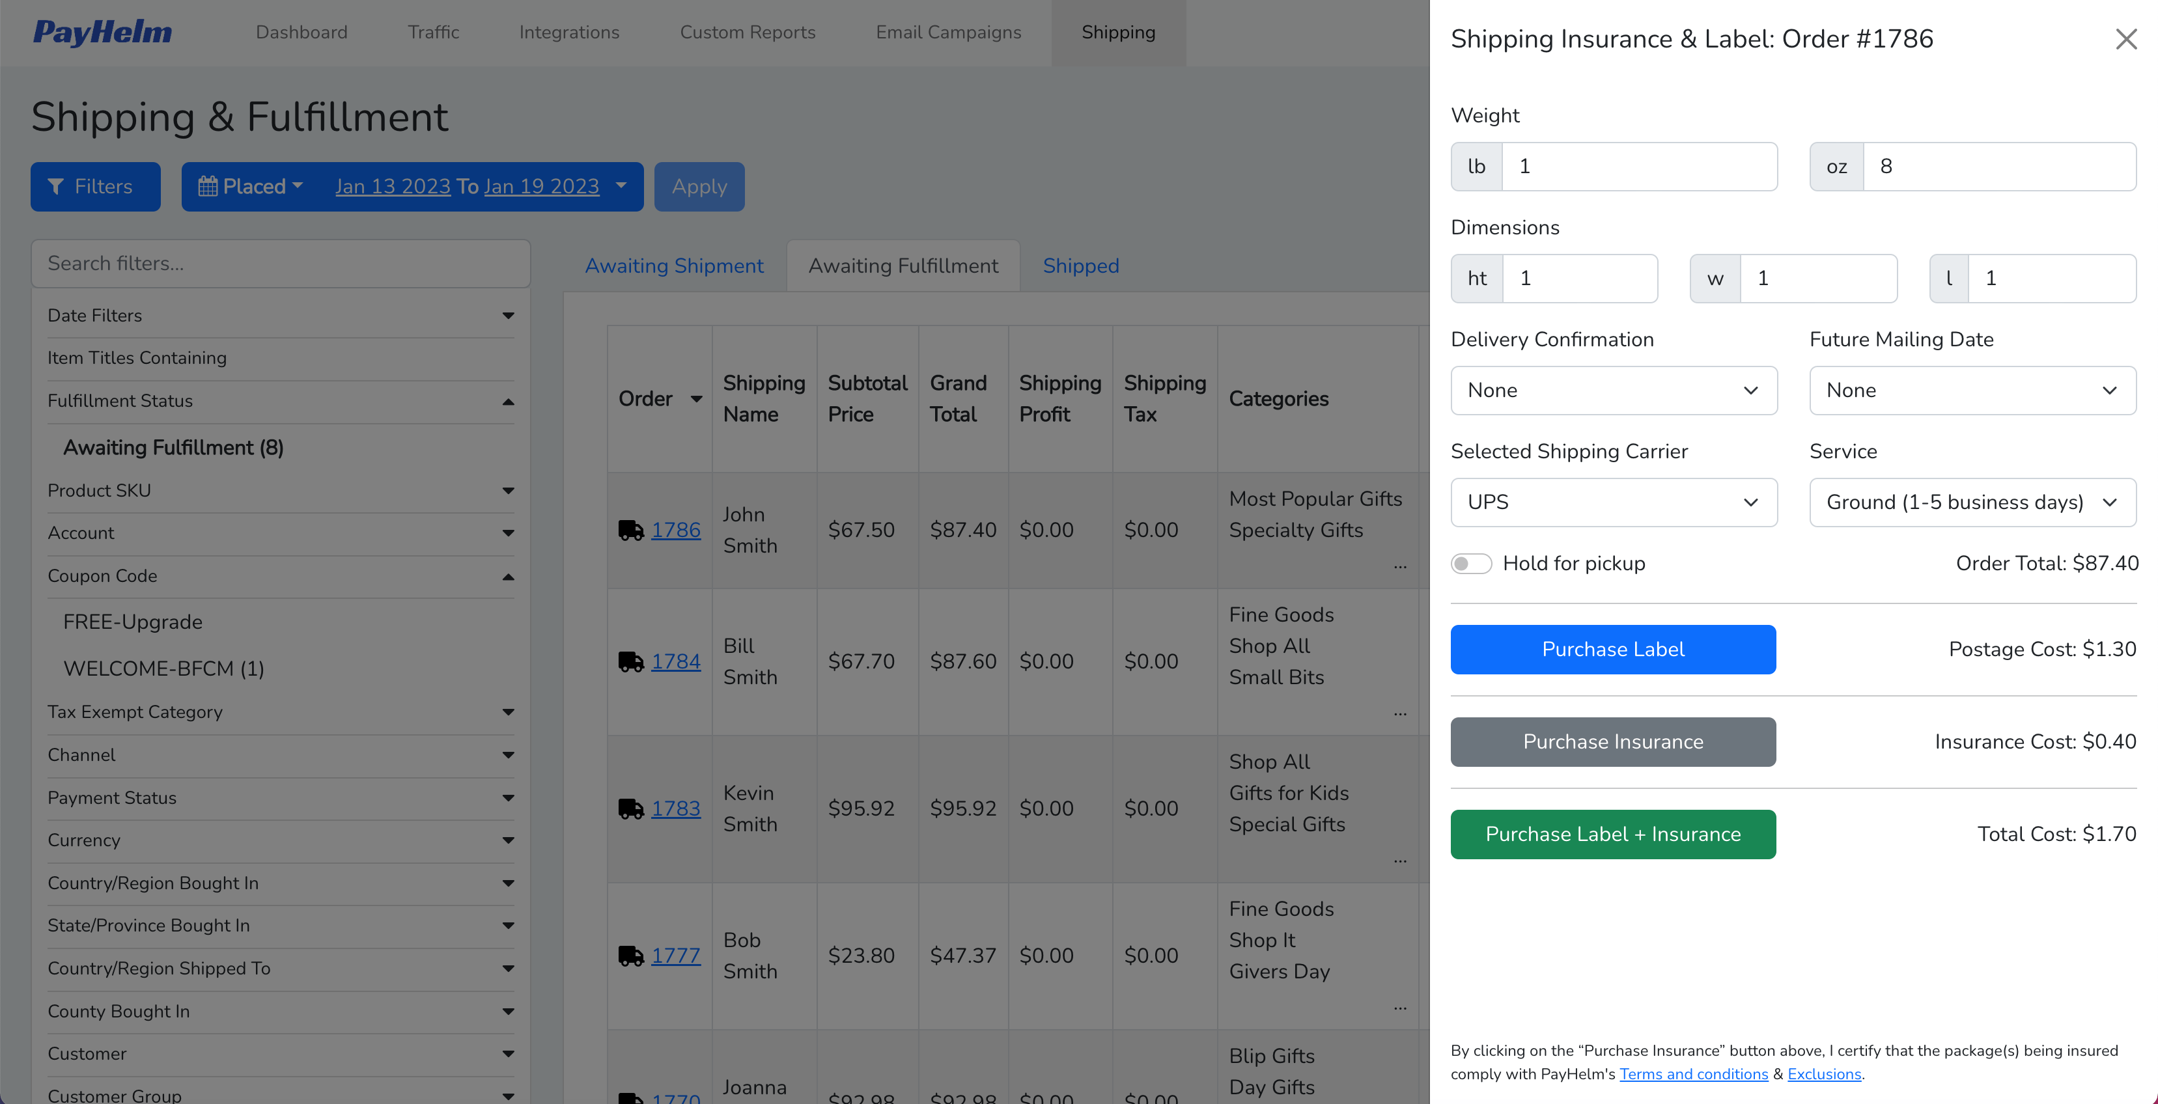This screenshot has height=1104, width=2158.
Task: Open the Selected Shipping Carrier UPS dropdown
Action: tap(1612, 503)
